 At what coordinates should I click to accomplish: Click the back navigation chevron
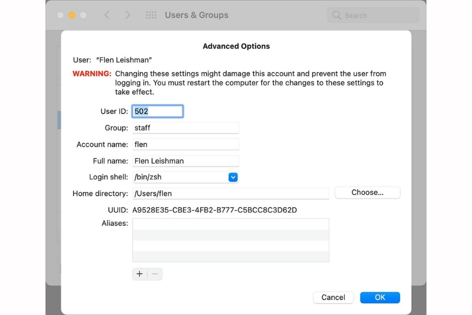tap(107, 15)
